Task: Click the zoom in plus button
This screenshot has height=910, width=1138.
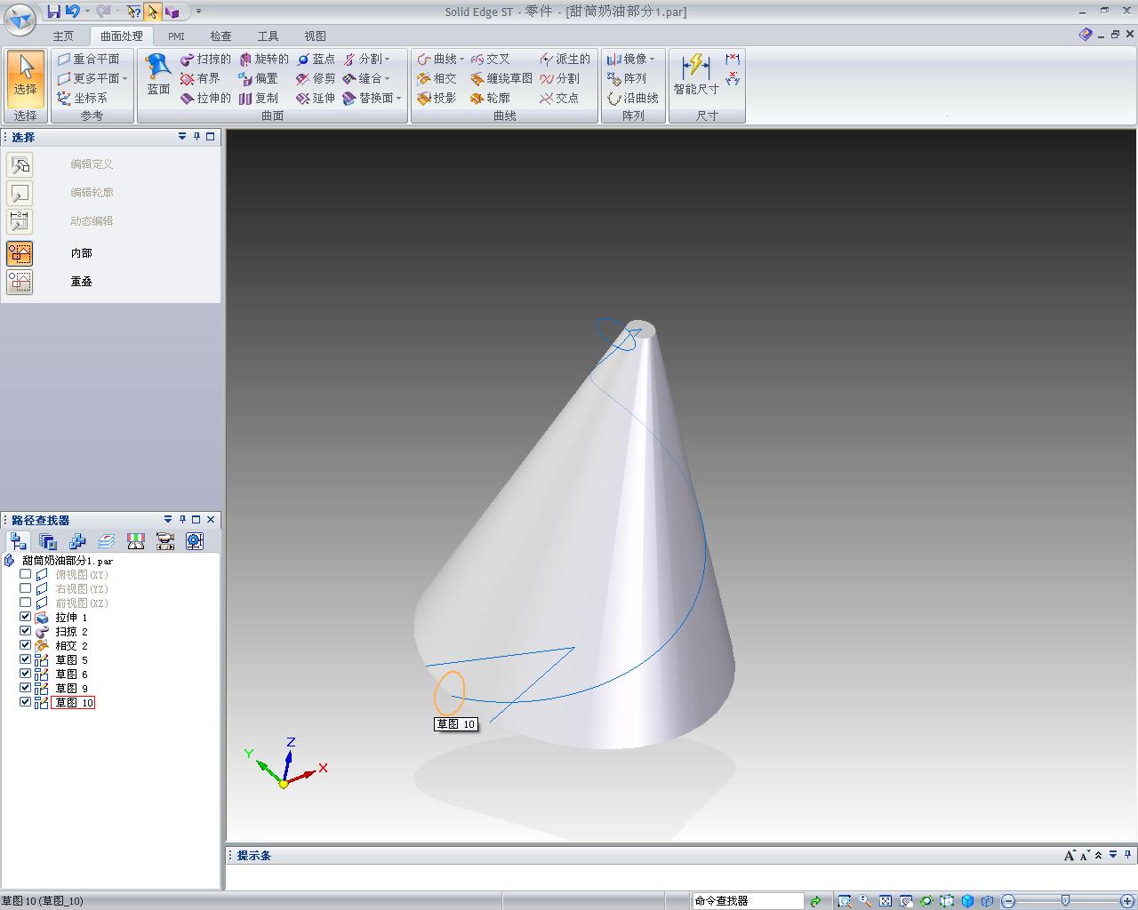Action: point(1127,901)
